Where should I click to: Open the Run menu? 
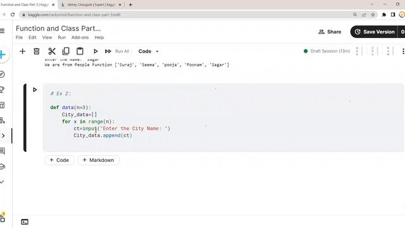click(x=62, y=37)
